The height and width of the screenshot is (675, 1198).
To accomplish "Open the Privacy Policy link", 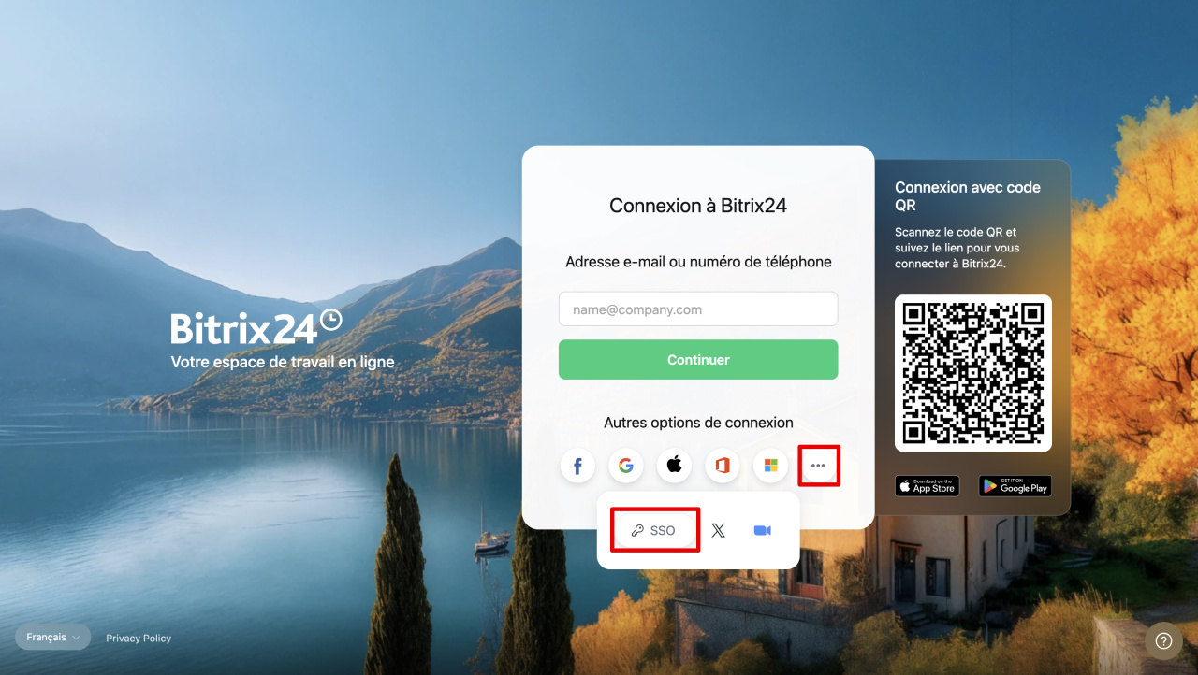I will tap(139, 638).
